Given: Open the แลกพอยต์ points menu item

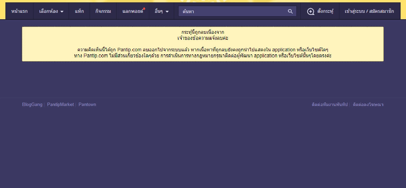Looking at the screenshot, I should pyautogui.click(x=132, y=11).
